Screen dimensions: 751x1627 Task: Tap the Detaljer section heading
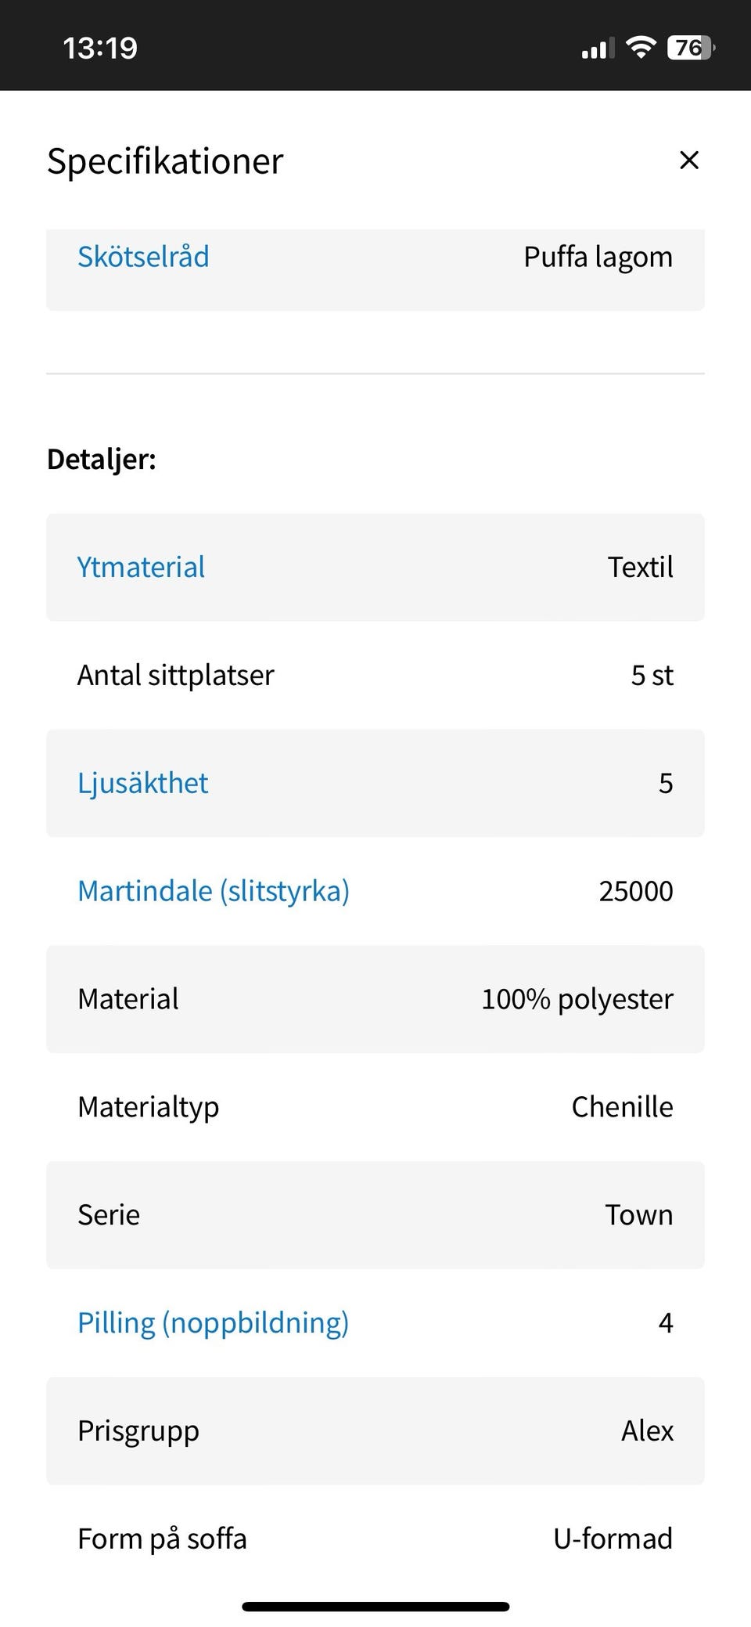[x=102, y=459]
